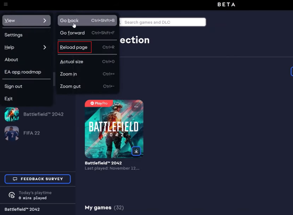The height and width of the screenshot is (215, 293).
Task: Select Zoom out from submenu
Action: (87, 86)
